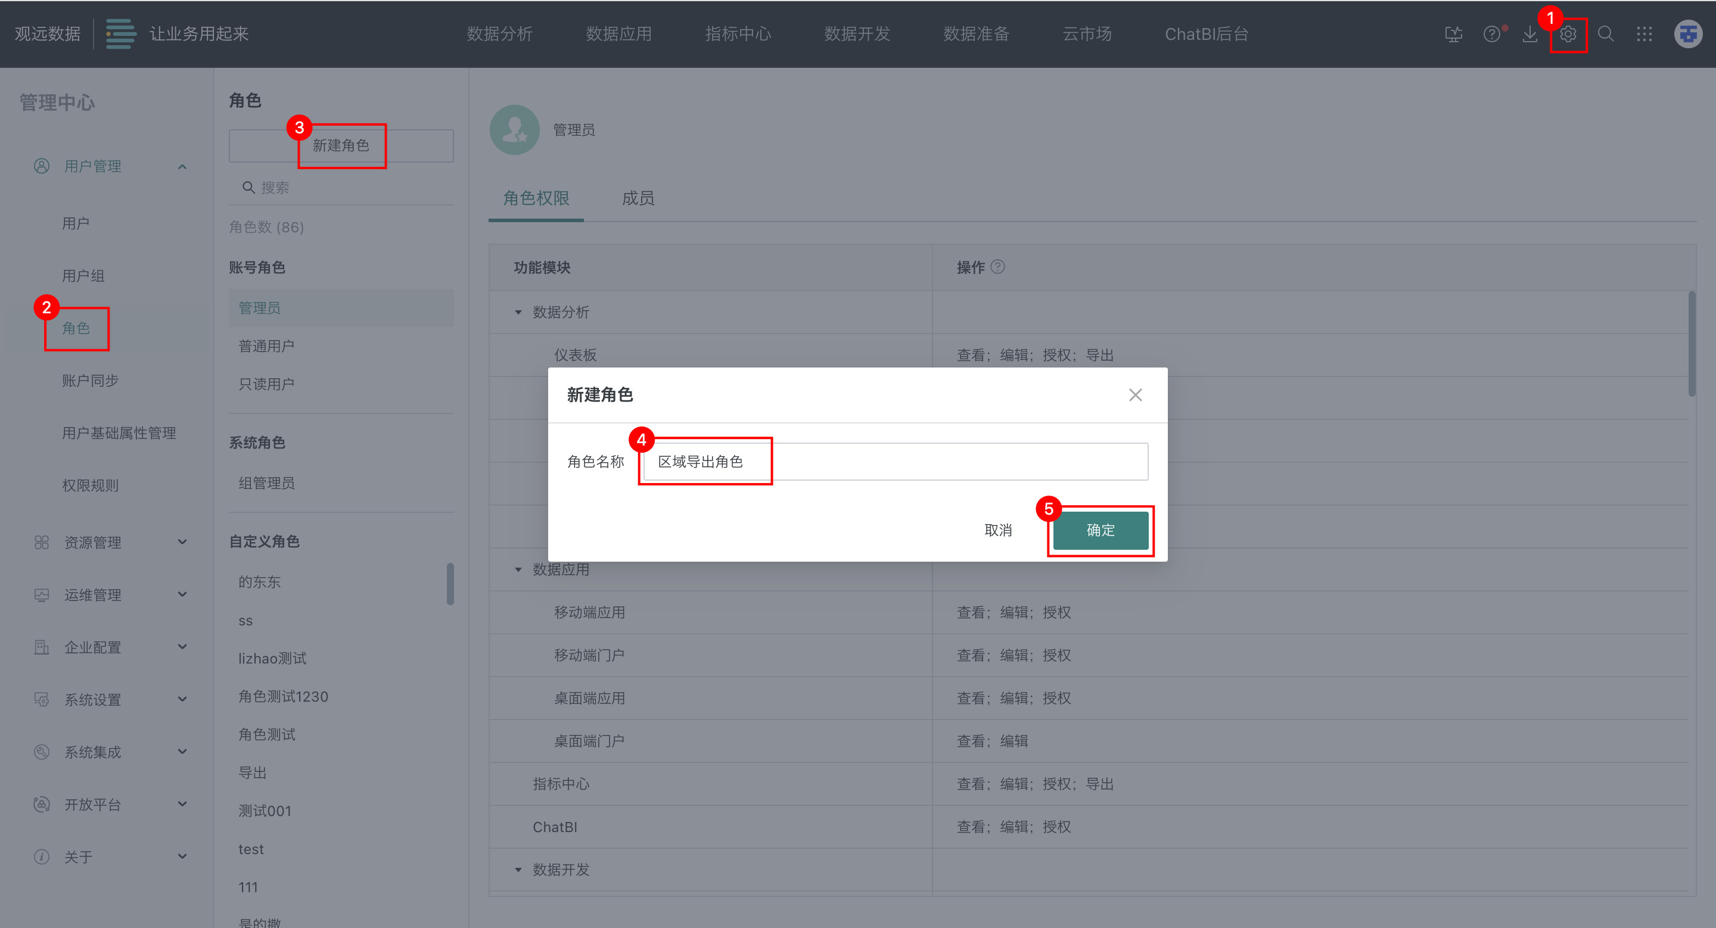Viewport: 1716px width, 928px height.
Task: Switch to the 成员 tab
Action: (638, 198)
